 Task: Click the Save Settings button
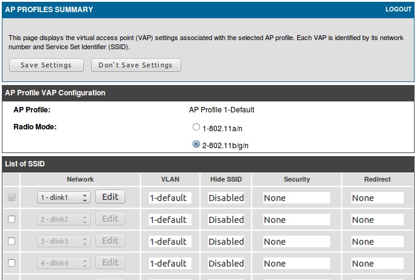tap(46, 65)
